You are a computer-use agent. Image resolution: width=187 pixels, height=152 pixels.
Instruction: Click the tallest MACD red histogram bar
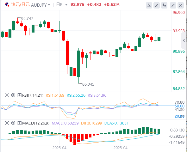point(75,139)
